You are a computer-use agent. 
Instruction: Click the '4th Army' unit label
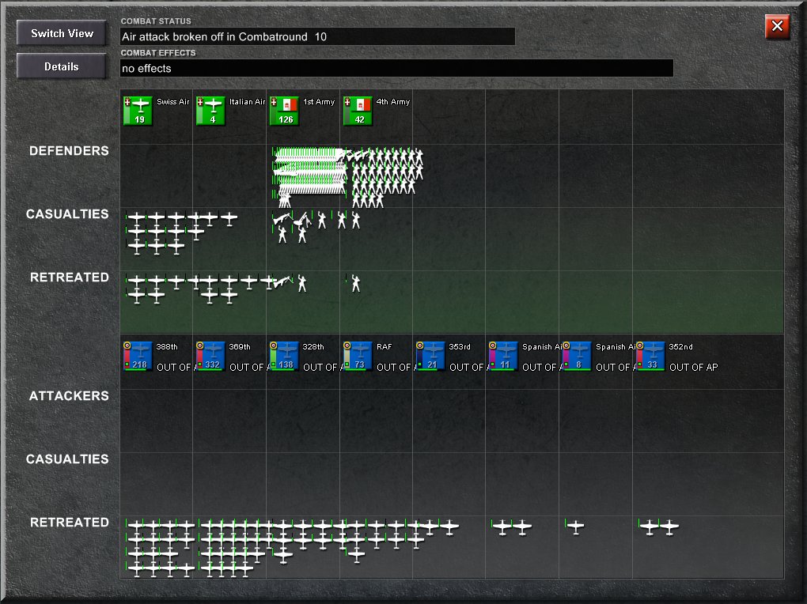[x=392, y=102]
